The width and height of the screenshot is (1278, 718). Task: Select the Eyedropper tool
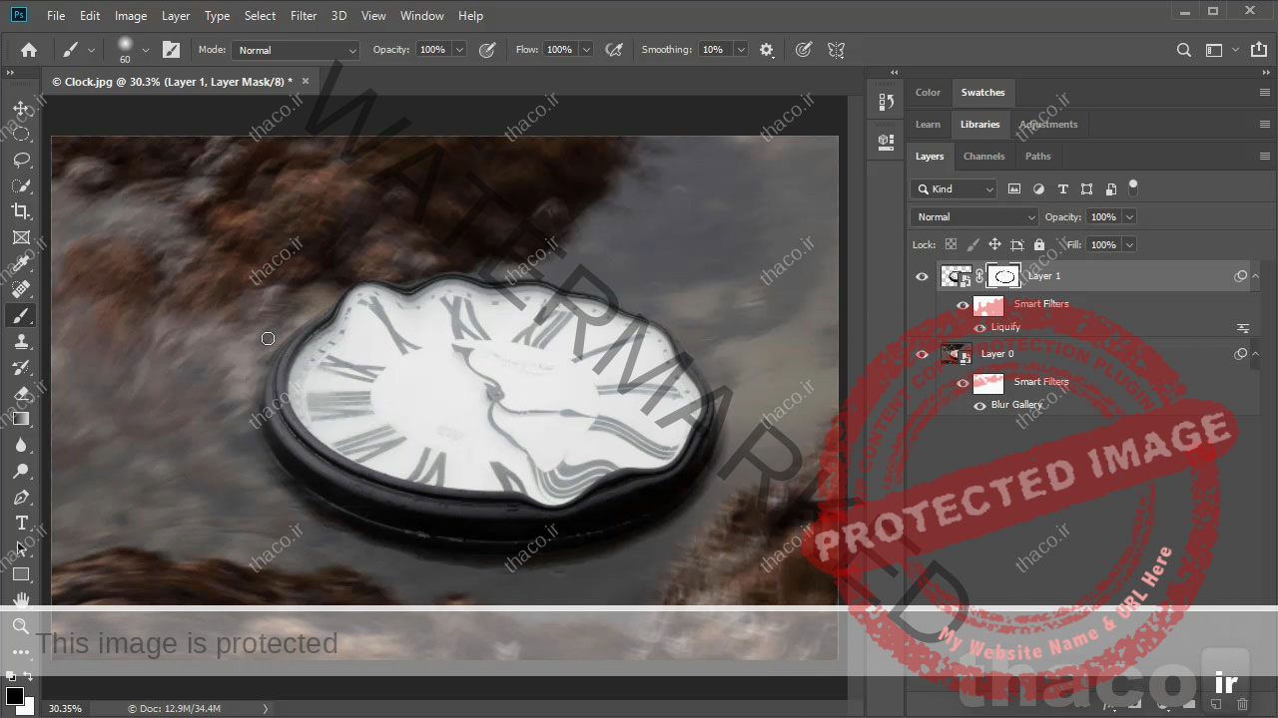[21, 263]
